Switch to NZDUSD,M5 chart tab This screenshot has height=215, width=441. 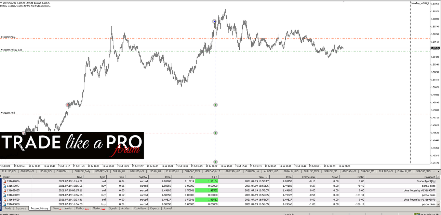(x=137, y=171)
